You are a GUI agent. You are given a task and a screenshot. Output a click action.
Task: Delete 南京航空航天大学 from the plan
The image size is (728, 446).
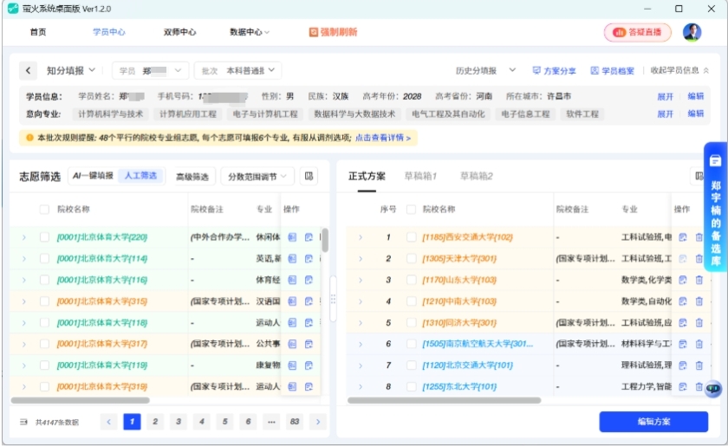[699, 344]
